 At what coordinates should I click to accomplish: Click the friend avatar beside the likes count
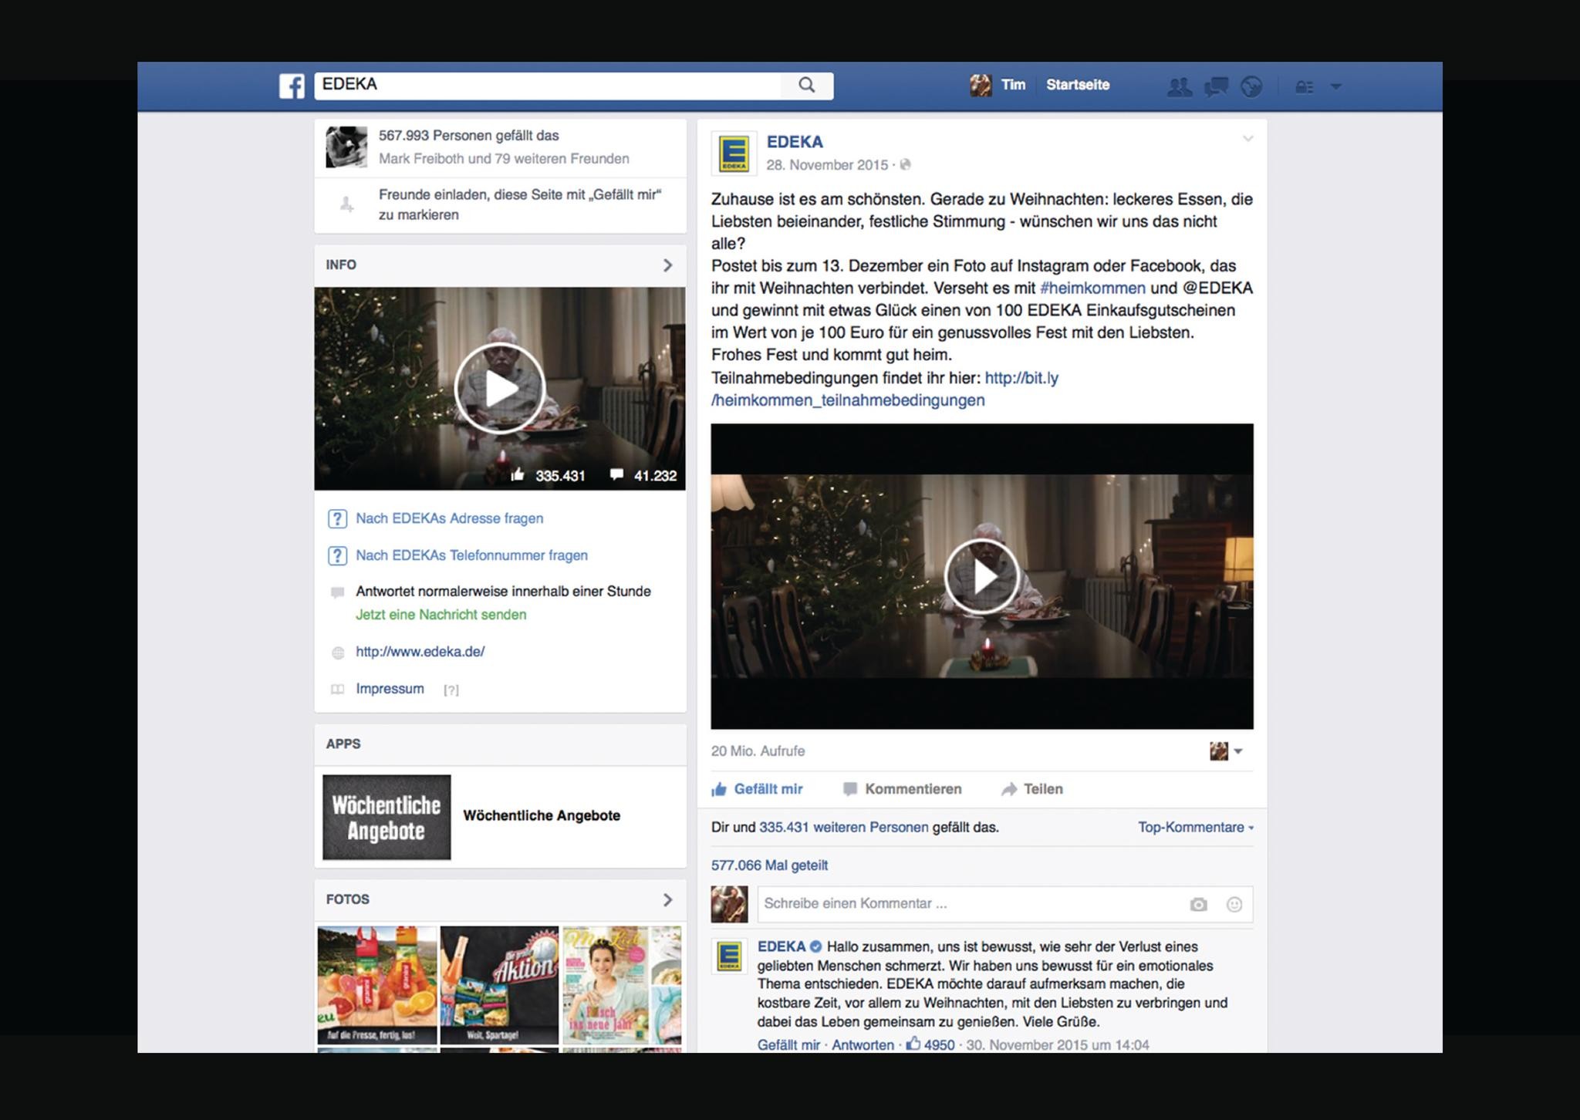pos(346,147)
